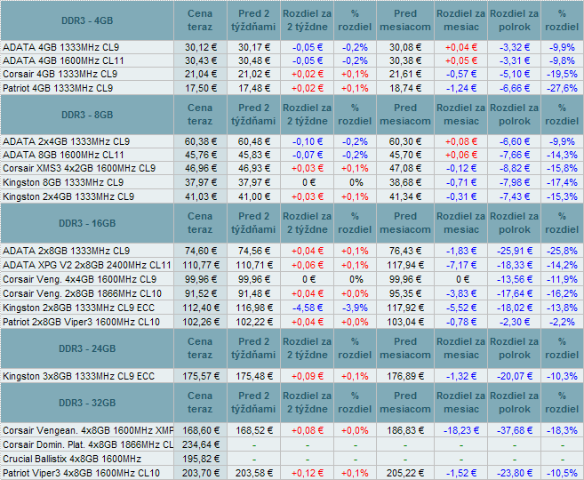The image size is (584, 480).
Task: Click the DDR3 - 24GB section header
Action: 87,348
